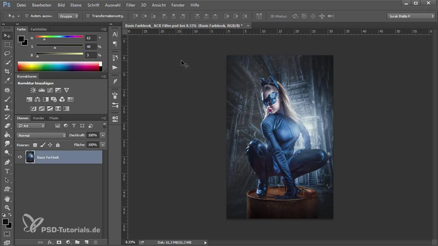Select the Rectangular Marquee tool
Viewport: 438px width, 246px height.
pyautogui.click(x=7, y=45)
